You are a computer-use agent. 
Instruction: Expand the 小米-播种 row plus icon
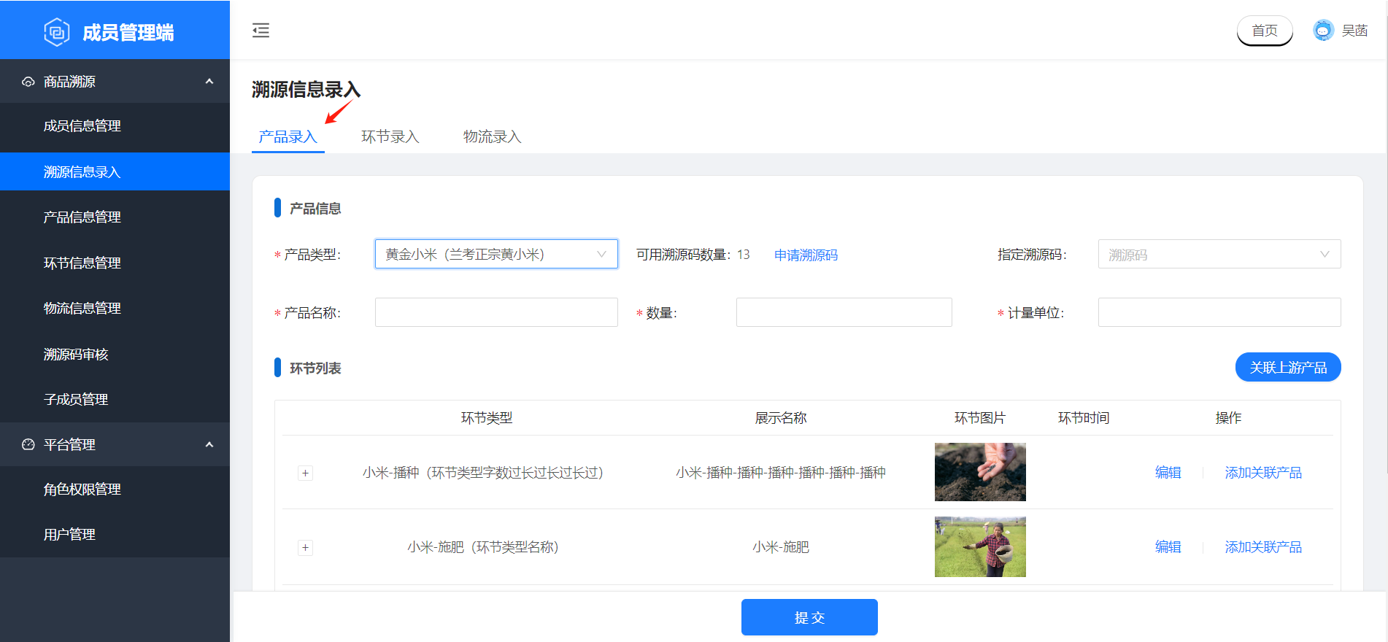[306, 473]
